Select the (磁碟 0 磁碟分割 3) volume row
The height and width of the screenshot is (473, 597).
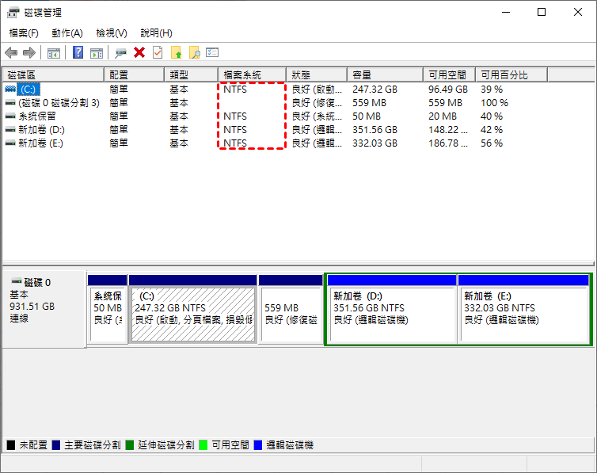pyautogui.click(x=59, y=103)
